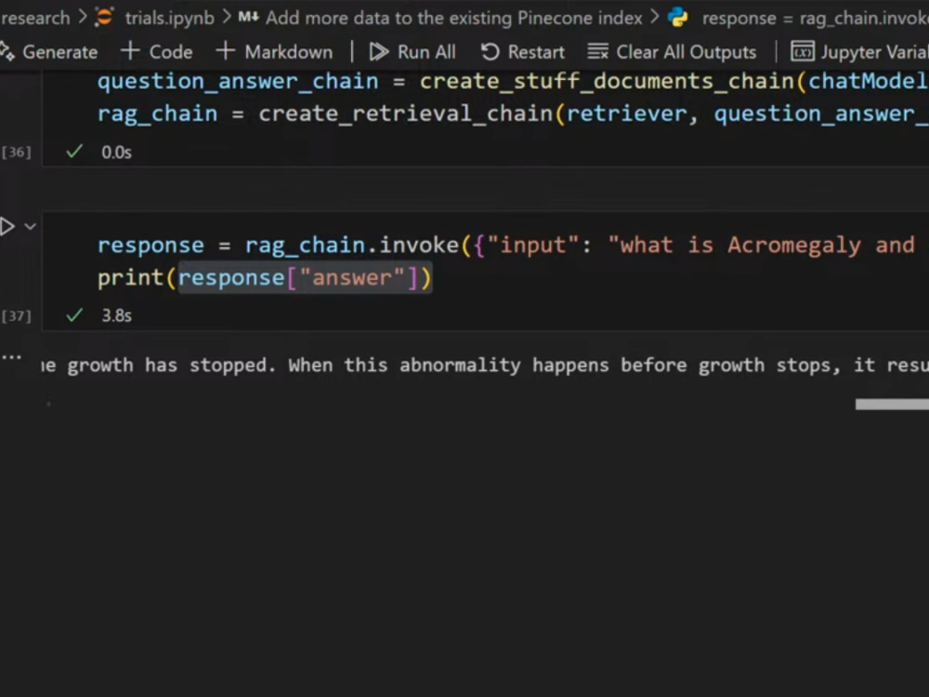
Task: Expand run options chevron beside cell run button
Action: click(31, 227)
